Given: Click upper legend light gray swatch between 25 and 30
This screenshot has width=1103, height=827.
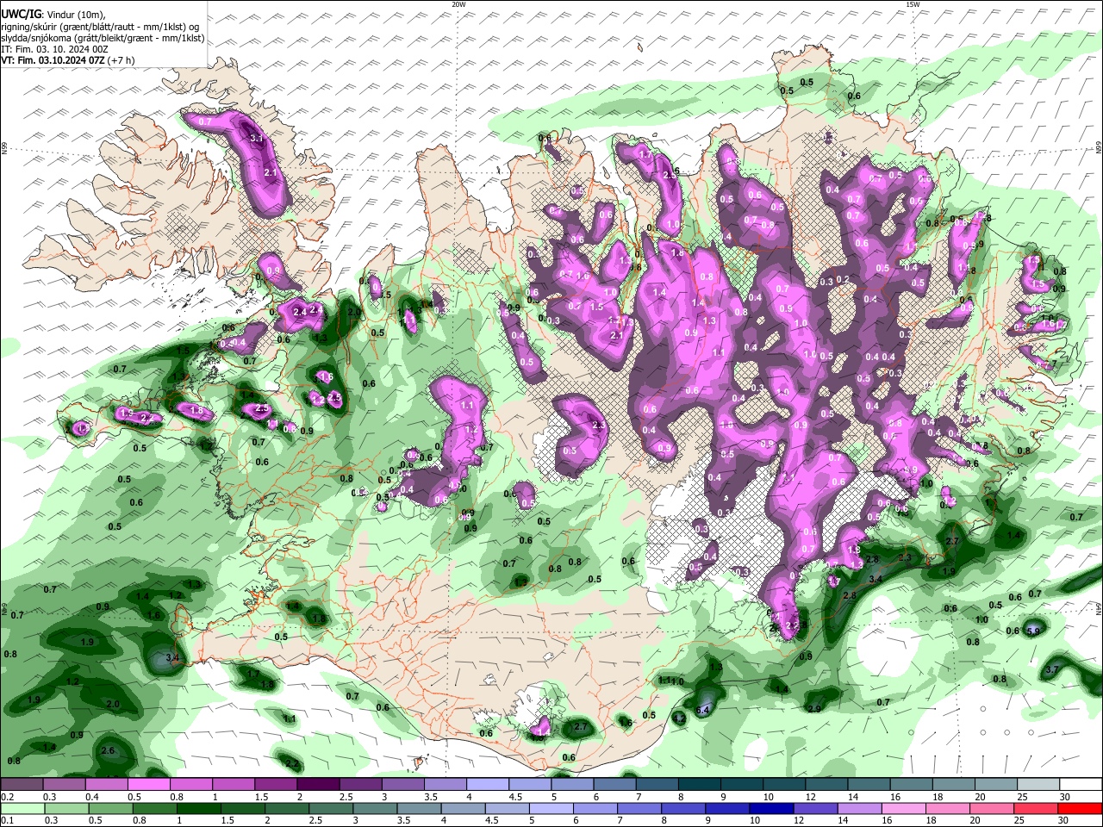Looking at the screenshot, I should pos(1038,785).
